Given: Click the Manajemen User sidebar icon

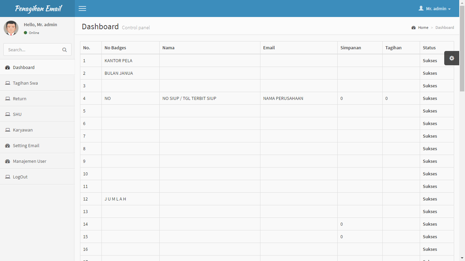Looking at the screenshot, I should 7,161.
